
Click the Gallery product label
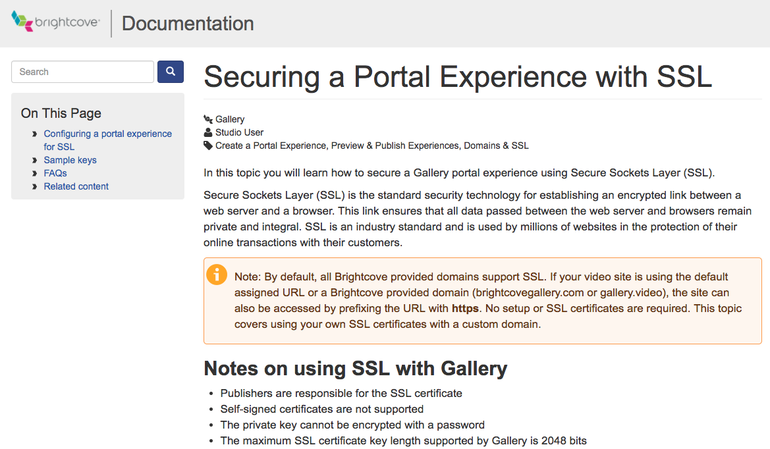230,119
